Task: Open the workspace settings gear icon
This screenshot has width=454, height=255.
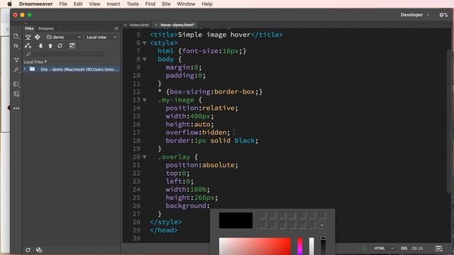Action: click(443, 15)
